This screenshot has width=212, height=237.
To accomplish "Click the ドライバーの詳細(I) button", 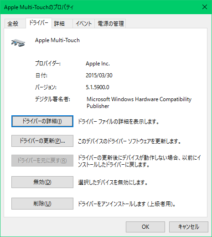I will [x=42, y=121].
